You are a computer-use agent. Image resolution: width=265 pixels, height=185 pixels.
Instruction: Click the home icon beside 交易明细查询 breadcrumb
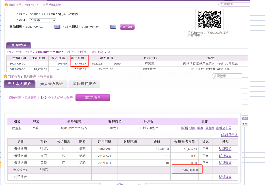coord(6,5)
